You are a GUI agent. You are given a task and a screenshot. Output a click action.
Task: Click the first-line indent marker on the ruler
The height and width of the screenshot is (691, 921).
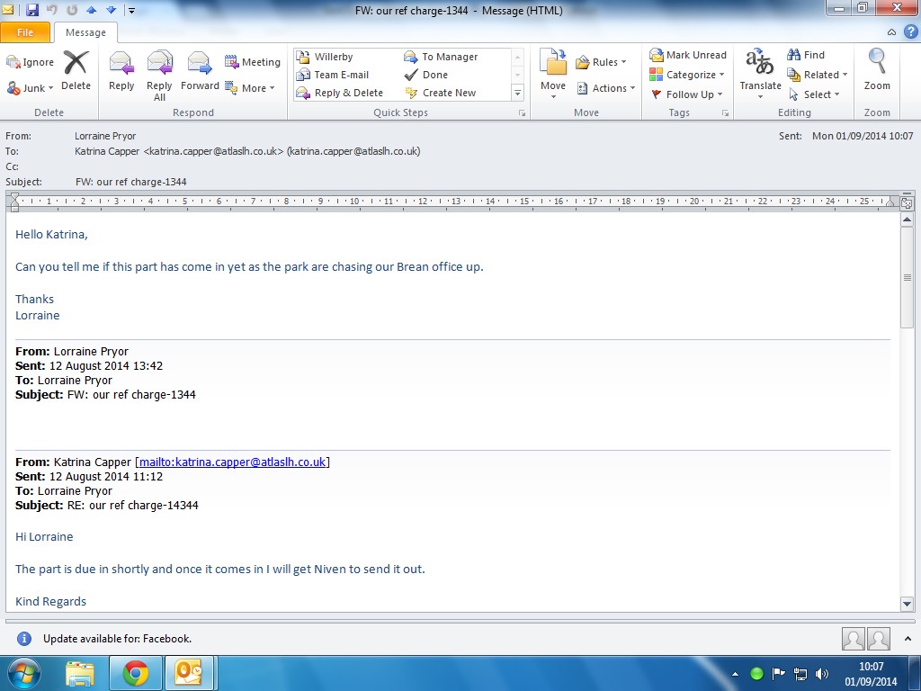pos(14,198)
